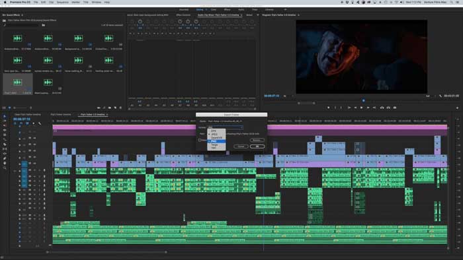Open Program monitor wrench settings
The width and height of the screenshot is (463, 260).
pyautogui.click(x=441, y=96)
